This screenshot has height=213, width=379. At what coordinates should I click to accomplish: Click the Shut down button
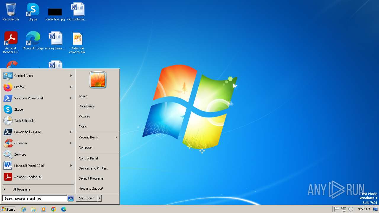(87, 198)
